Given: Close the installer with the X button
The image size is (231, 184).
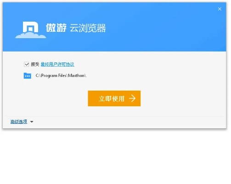Looking at the screenshot, I should [x=220, y=9].
